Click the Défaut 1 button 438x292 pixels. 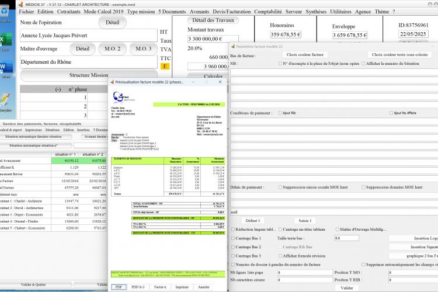pos(253,221)
